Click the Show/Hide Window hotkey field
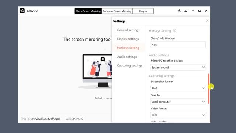236x133 pixels. (178, 45)
